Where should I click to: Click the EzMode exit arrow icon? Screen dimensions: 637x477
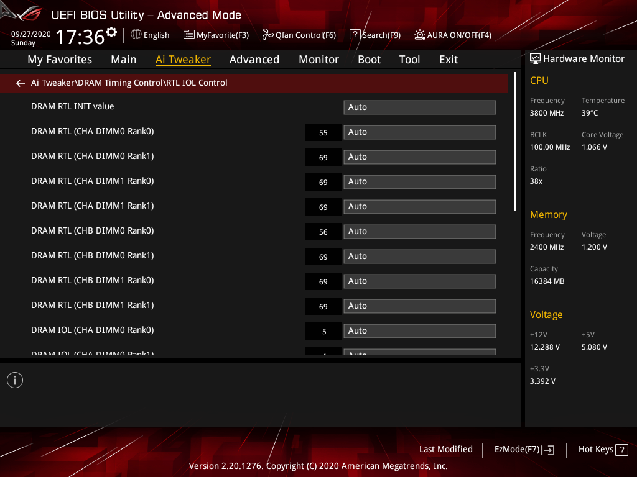coord(548,450)
